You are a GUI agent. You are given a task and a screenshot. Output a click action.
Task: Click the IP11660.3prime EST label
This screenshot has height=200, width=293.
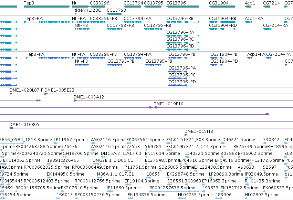[123, 188]
